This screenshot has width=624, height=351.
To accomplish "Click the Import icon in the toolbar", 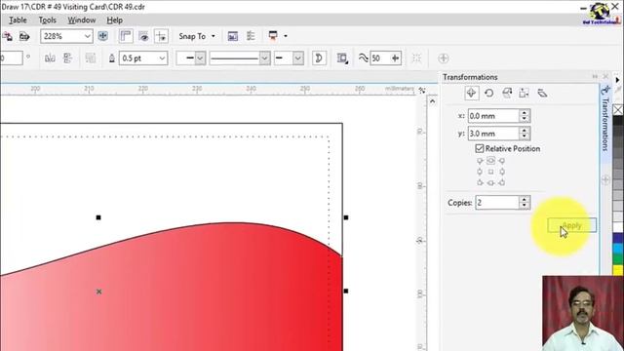I will (7, 37).
